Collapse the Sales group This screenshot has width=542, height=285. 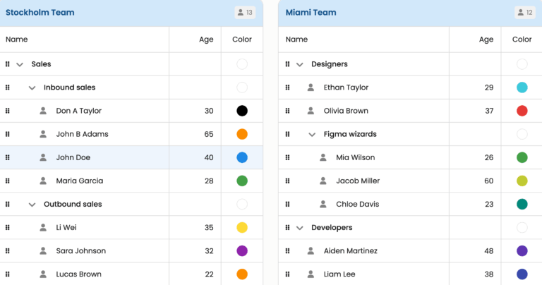click(x=20, y=64)
